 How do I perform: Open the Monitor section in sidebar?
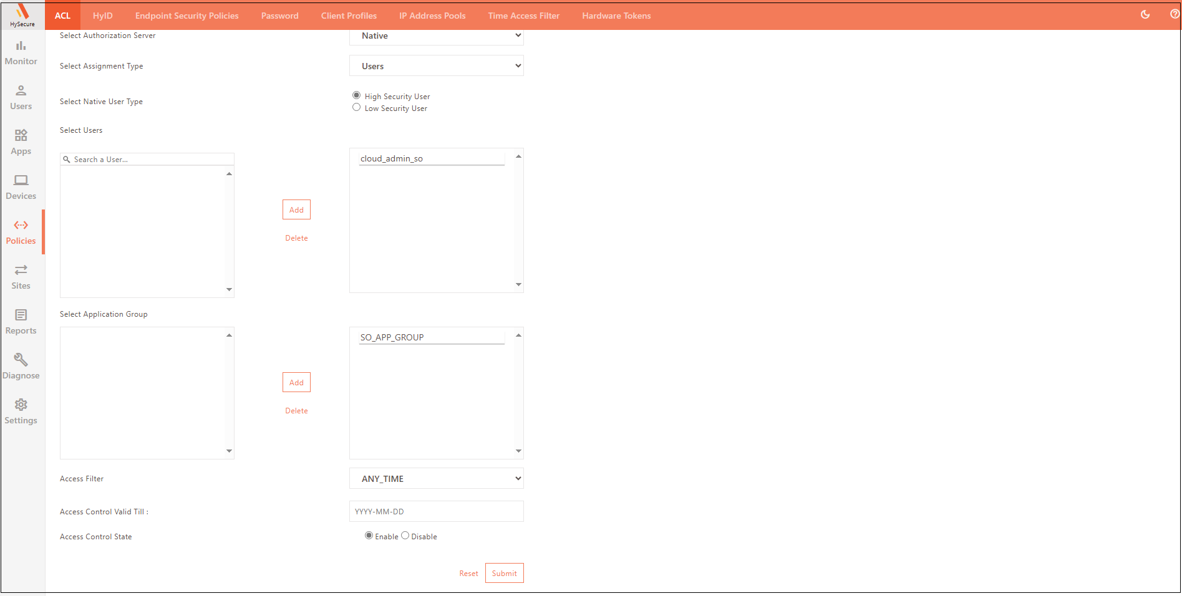[21, 52]
